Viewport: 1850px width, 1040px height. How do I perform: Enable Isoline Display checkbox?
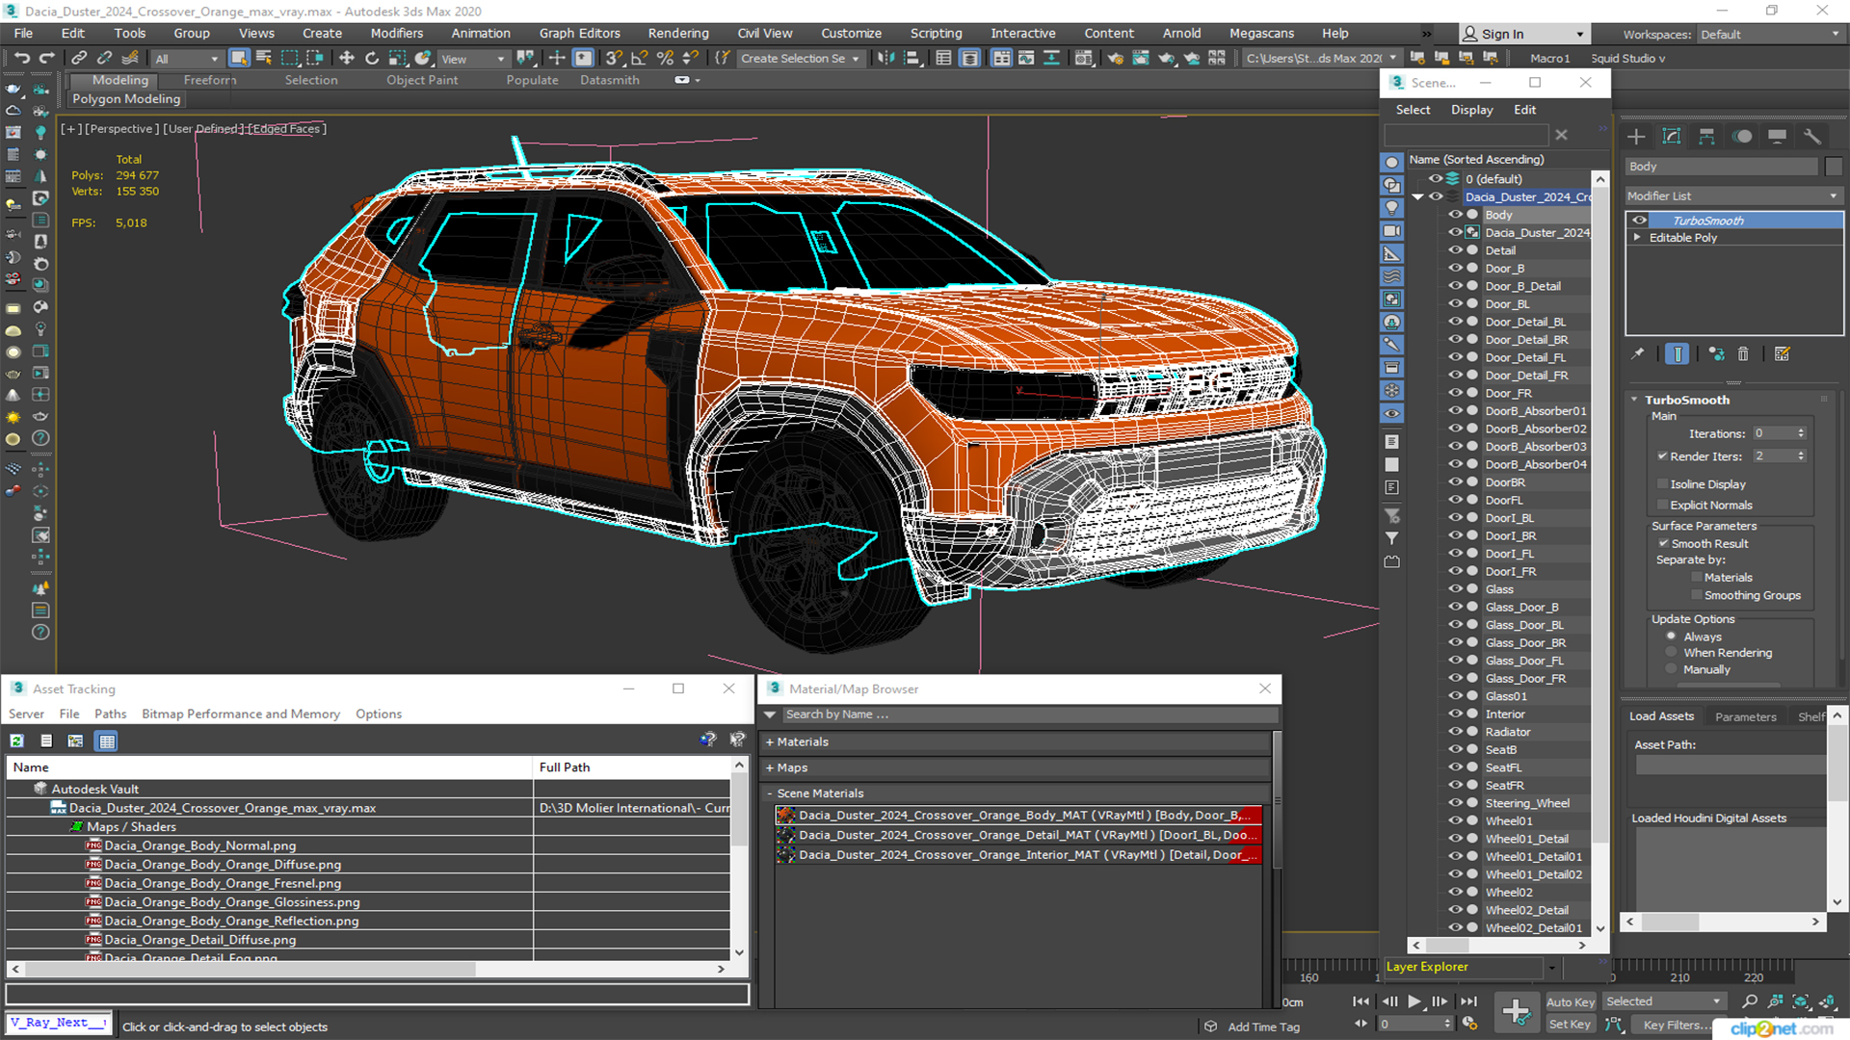click(x=1662, y=484)
